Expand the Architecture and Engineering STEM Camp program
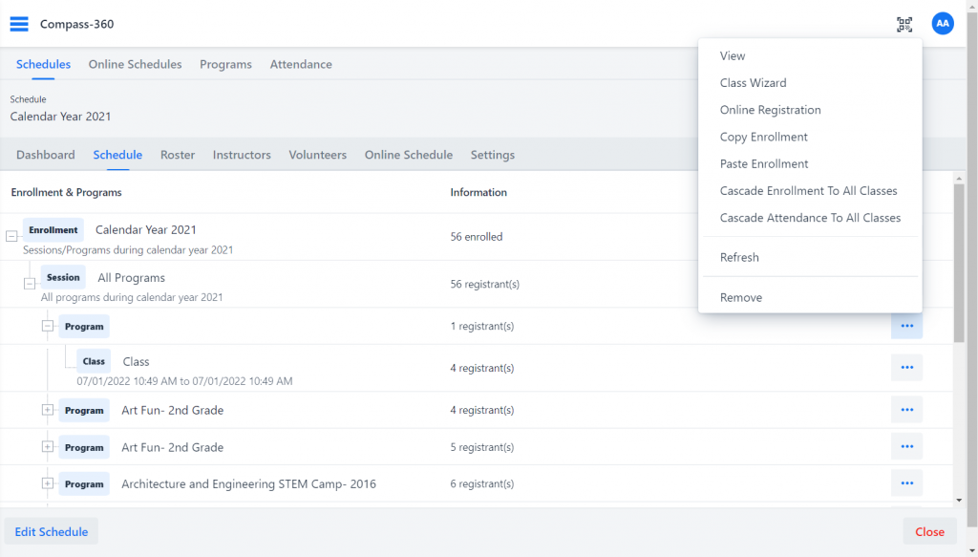 pos(48,483)
